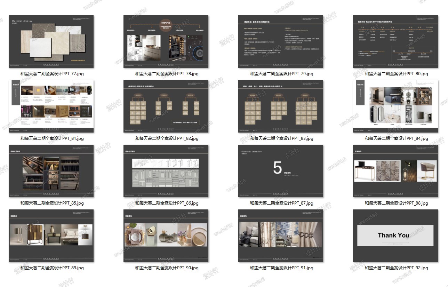Select thumbnail of PPT_78 slide
The image size is (448, 287).
click(166, 41)
